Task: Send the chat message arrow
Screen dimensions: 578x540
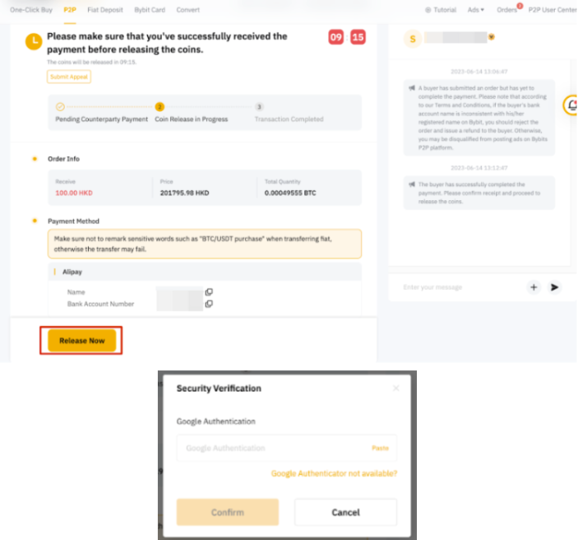Action: coord(554,287)
